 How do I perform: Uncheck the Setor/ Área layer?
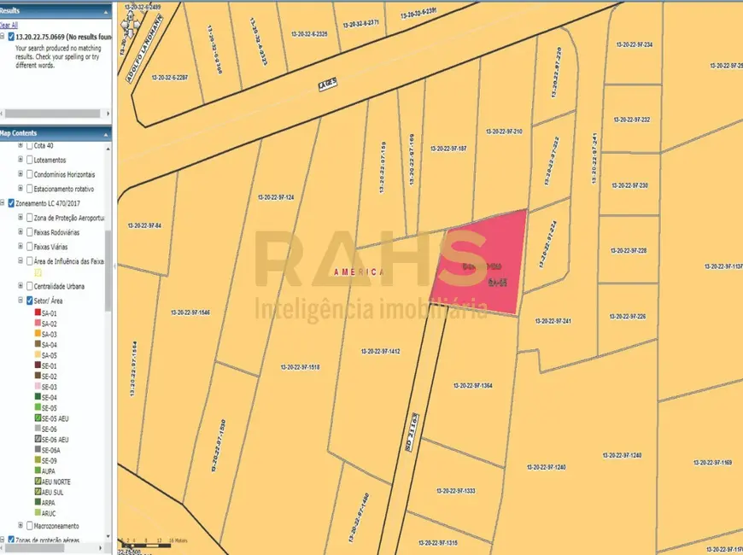pyautogui.click(x=30, y=301)
